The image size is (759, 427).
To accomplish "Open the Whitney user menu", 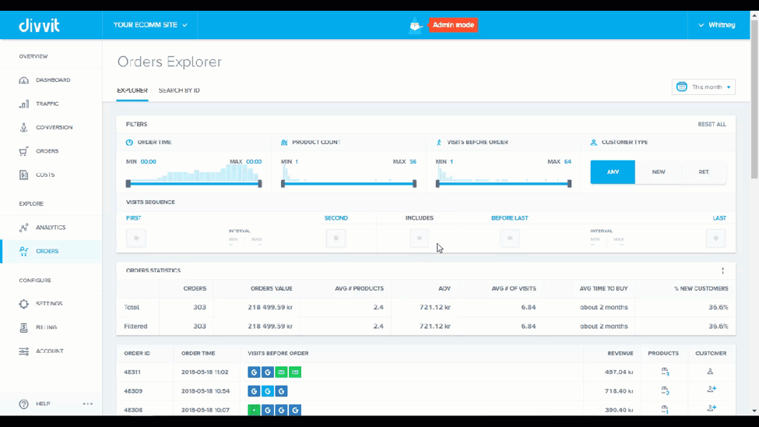I will tap(716, 25).
